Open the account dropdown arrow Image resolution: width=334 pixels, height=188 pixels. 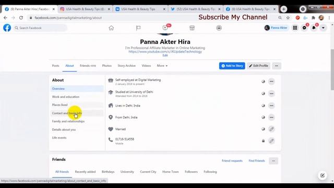[323, 28]
